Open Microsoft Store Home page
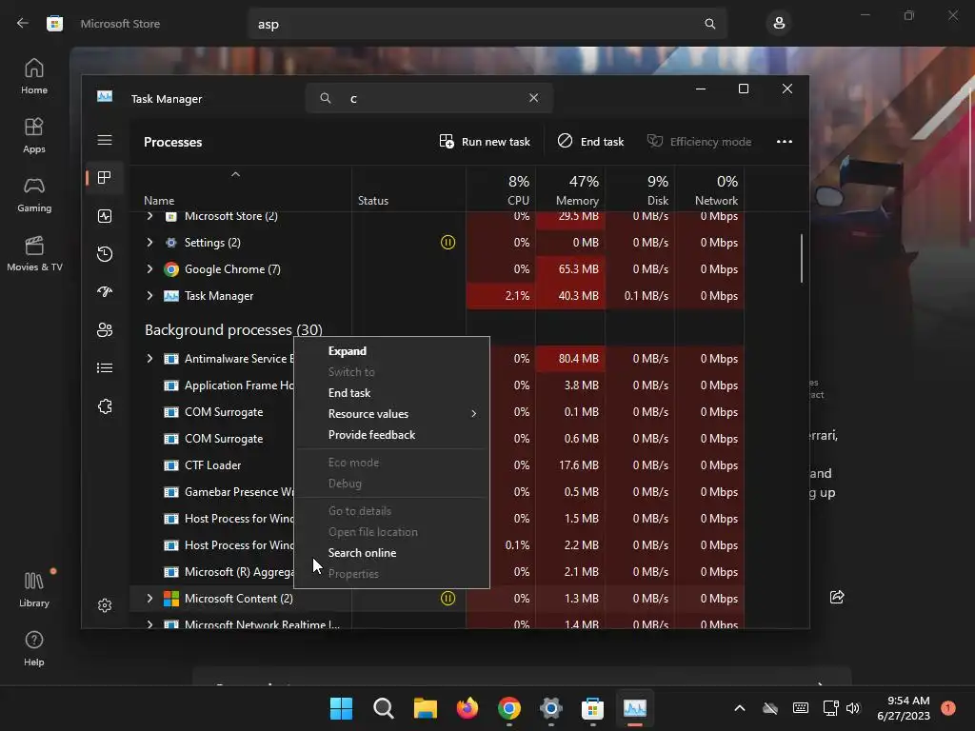The height and width of the screenshot is (731, 975). [34, 76]
